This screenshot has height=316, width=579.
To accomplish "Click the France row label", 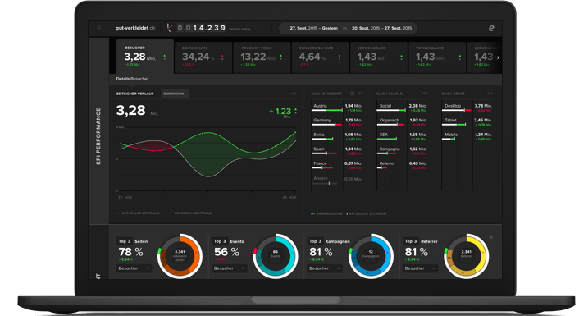I will (x=320, y=163).
